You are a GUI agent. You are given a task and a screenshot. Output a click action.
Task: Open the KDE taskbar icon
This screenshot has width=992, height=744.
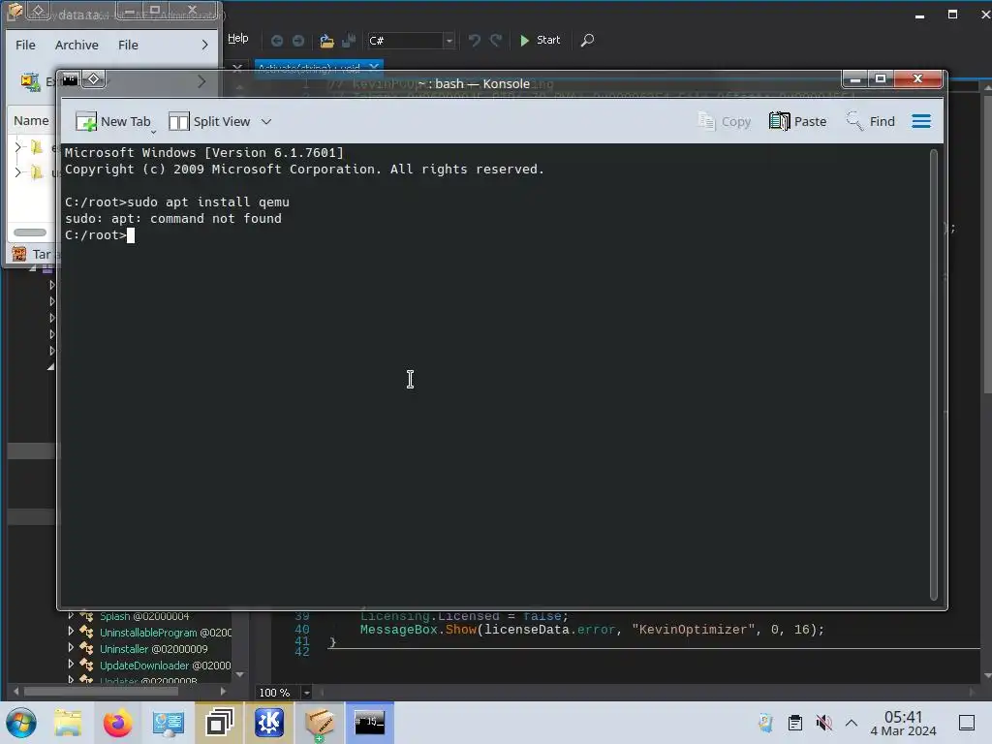[269, 723]
